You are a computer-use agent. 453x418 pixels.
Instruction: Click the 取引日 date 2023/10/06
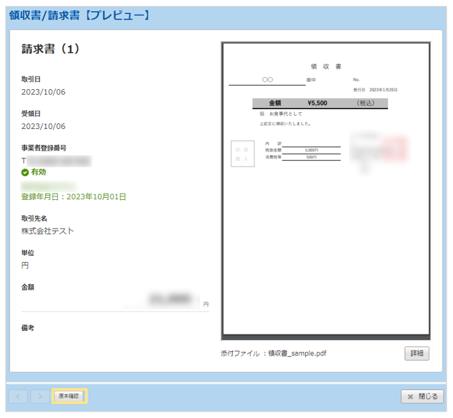click(x=43, y=91)
